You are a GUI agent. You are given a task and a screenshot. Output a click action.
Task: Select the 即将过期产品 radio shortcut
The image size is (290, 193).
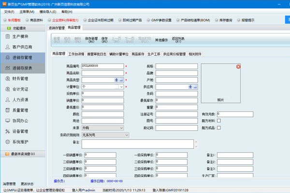click(120, 20)
